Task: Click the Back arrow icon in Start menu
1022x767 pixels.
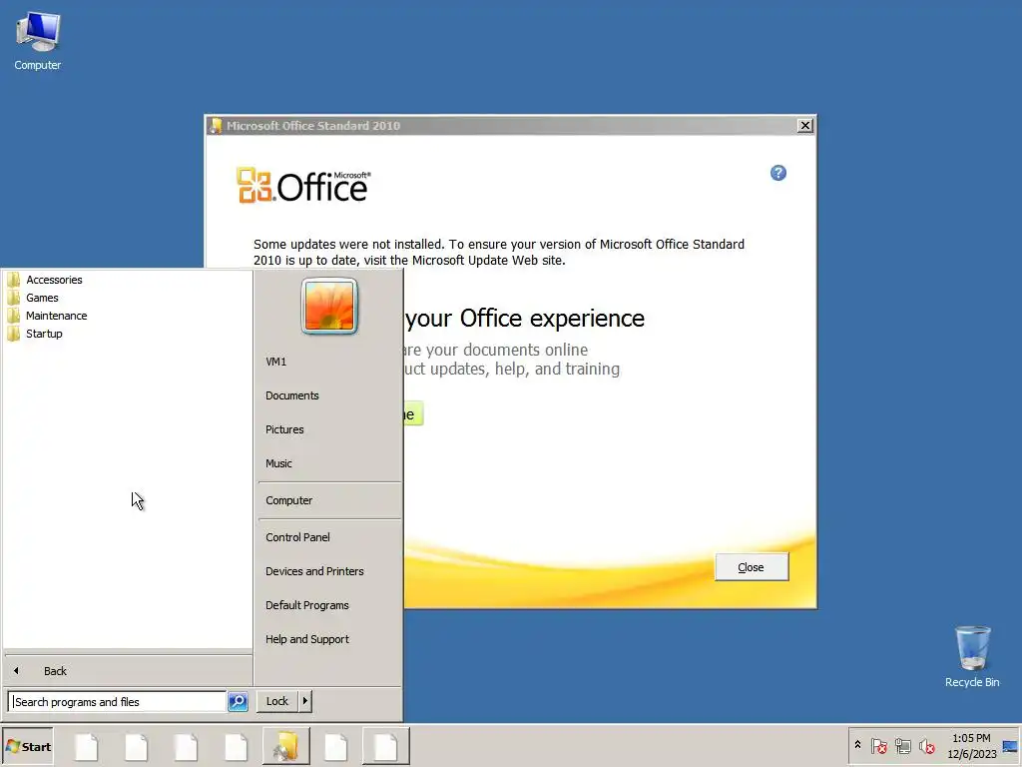Action: (x=16, y=670)
